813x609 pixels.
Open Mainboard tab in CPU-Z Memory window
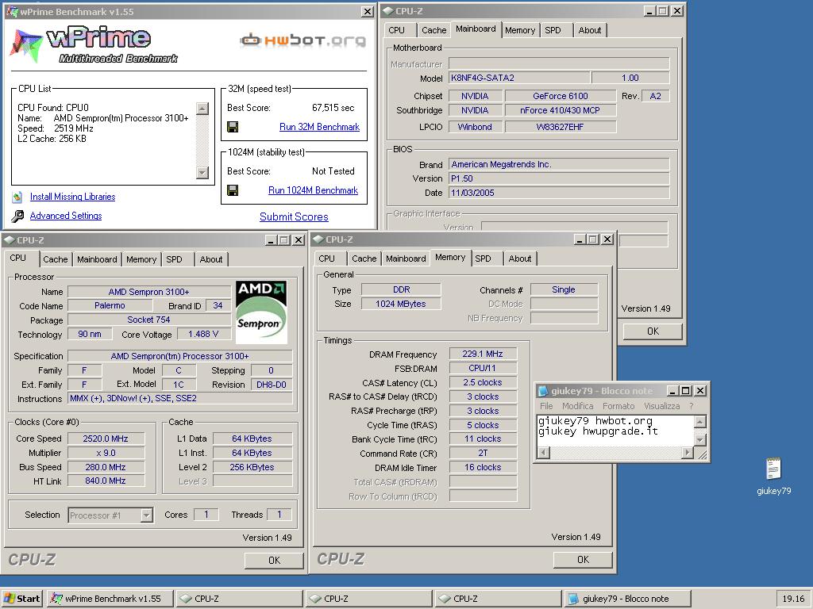[x=406, y=259]
